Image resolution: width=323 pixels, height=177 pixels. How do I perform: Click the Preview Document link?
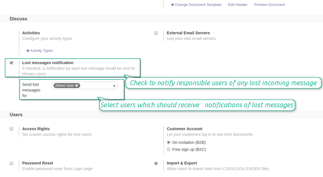(x=270, y=5)
